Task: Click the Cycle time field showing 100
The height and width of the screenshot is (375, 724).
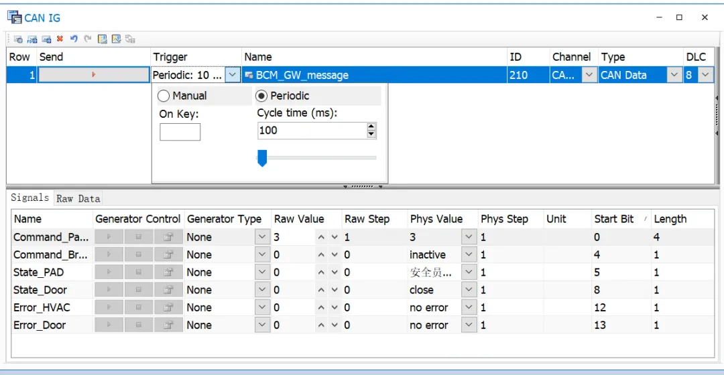Action: pos(312,131)
